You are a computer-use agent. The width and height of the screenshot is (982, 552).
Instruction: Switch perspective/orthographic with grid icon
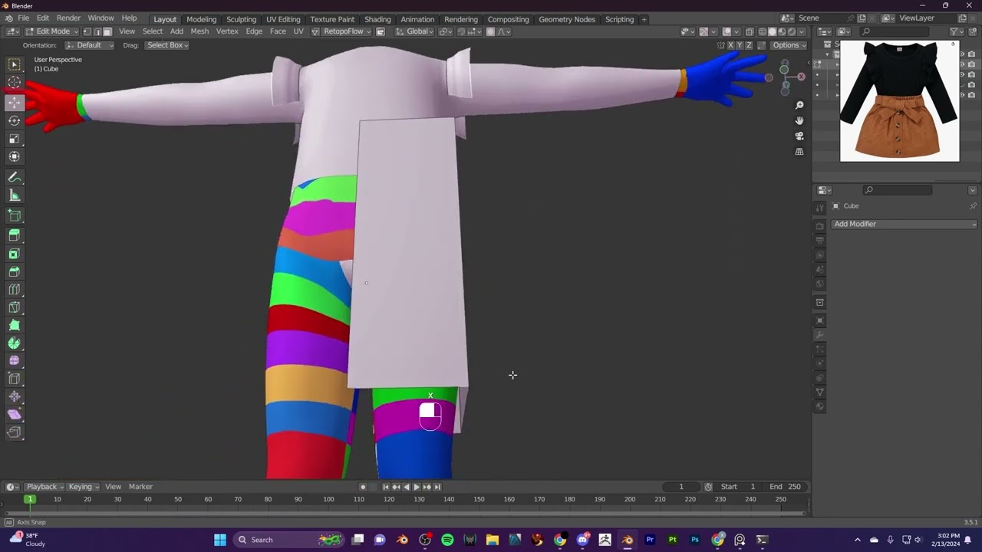[799, 152]
